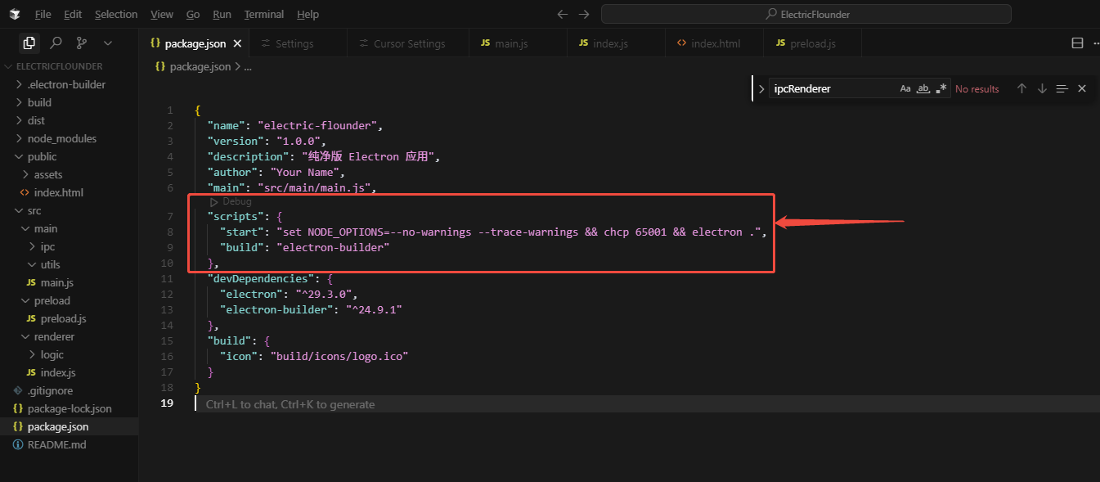Open README.md in file explorer

[56, 444]
